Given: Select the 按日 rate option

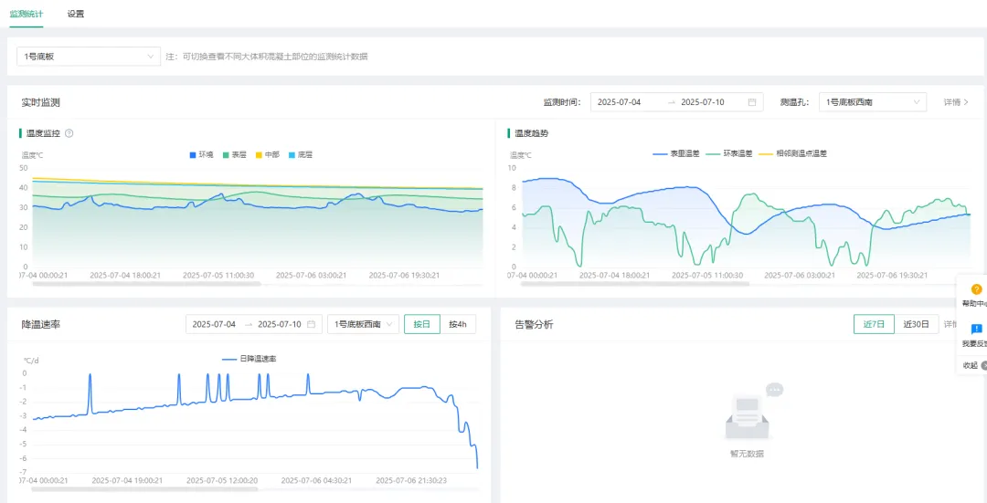Looking at the screenshot, I should tap(421, 324).
